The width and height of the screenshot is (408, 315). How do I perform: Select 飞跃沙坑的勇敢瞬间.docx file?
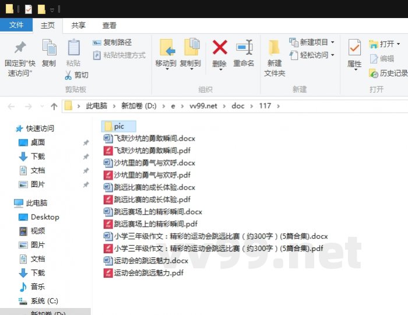[x=149, y=138]
